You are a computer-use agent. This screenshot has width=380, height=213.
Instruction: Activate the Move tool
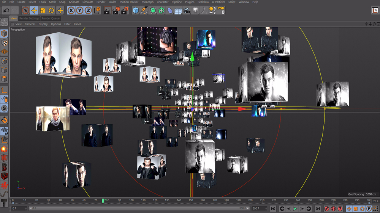[34, 10]
